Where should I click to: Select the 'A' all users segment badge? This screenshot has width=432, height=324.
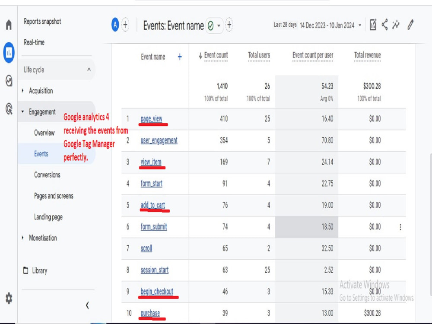pos(115,25)
